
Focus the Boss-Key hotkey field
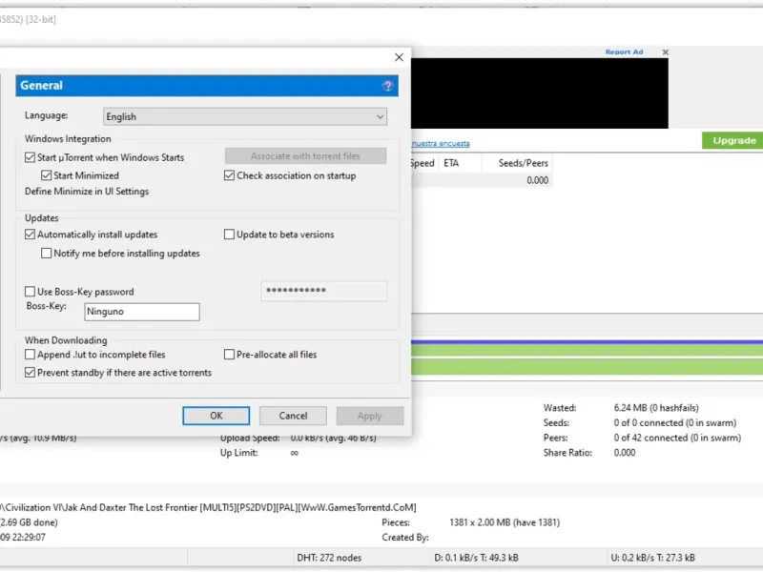[142, 312]
